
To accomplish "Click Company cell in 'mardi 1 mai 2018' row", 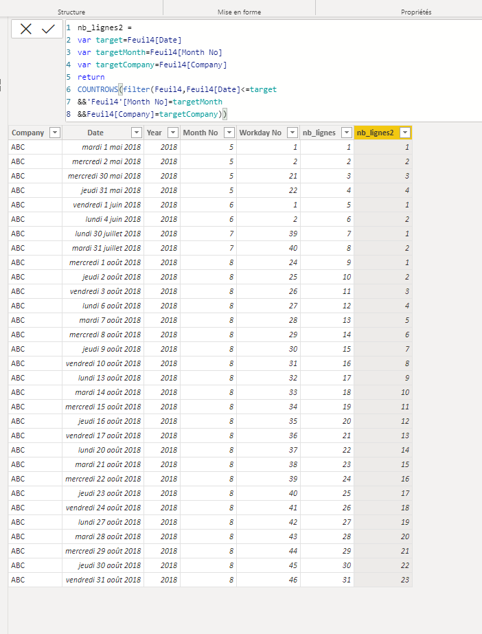I will [x=35, y=147].
